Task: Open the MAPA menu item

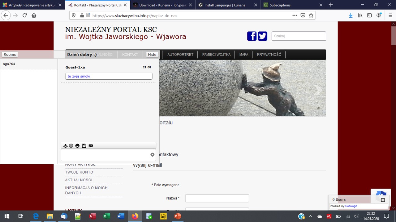Action: click(244, 55)
